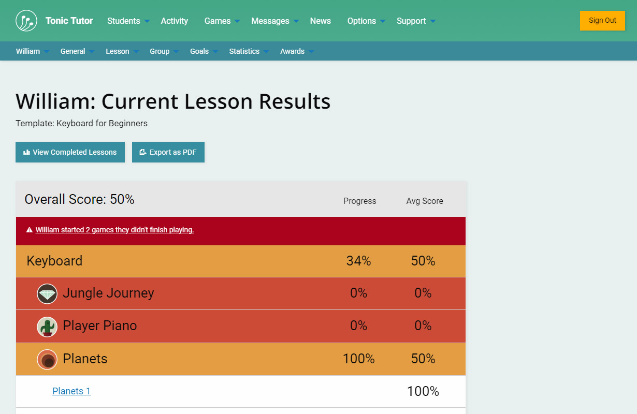Expand the Options dropdown in top nav

[366, 21]
